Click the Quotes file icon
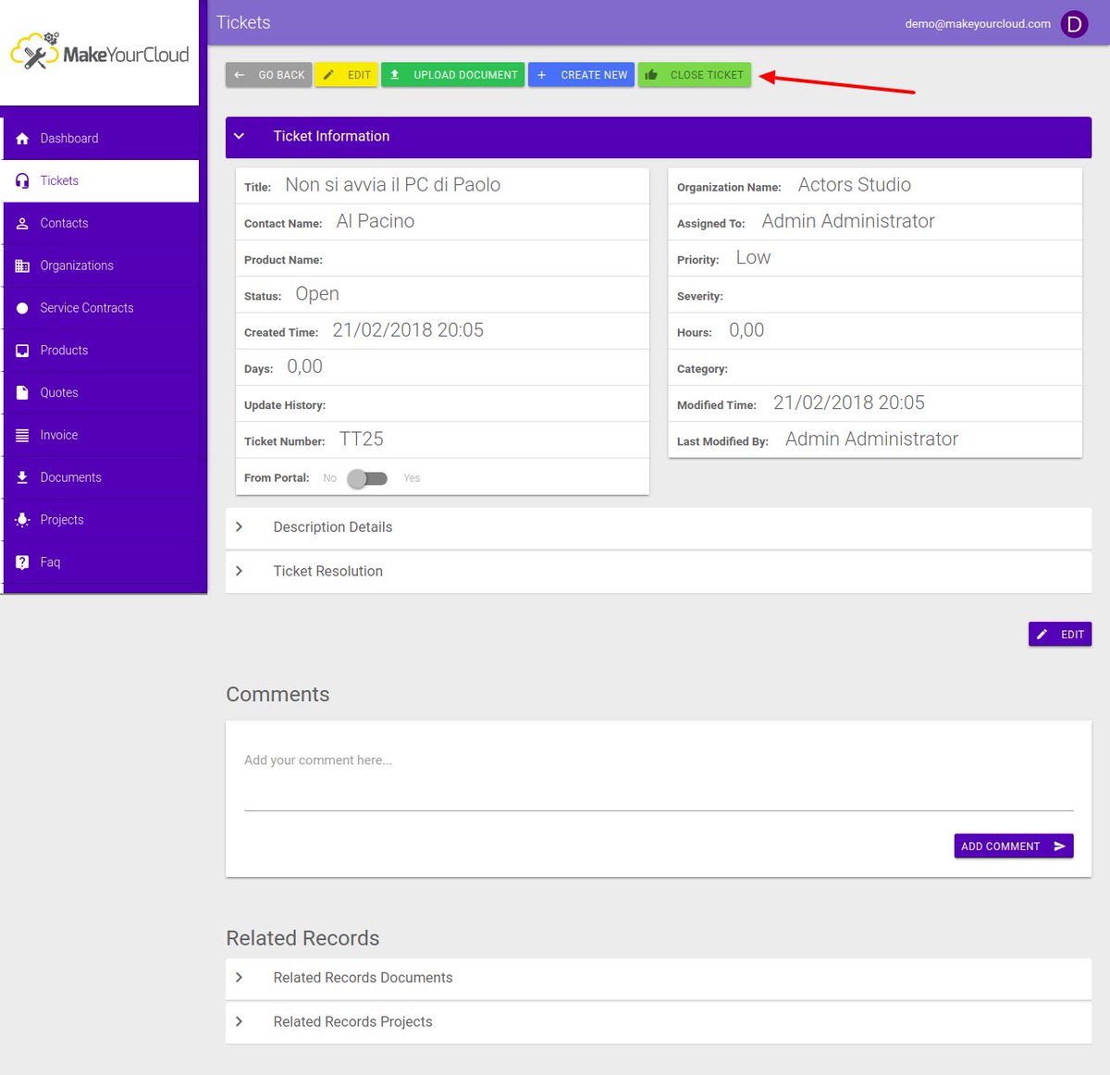Screen dimensions: 1110x1075 22,393
